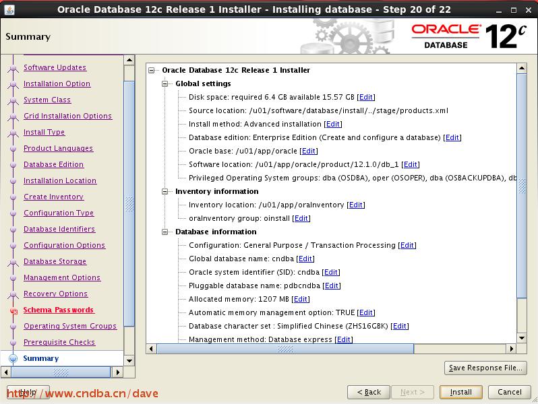This screenshot has height=404, width=538.
Task: Edit the Oracle base path
Action: click(x=309, y=151)
